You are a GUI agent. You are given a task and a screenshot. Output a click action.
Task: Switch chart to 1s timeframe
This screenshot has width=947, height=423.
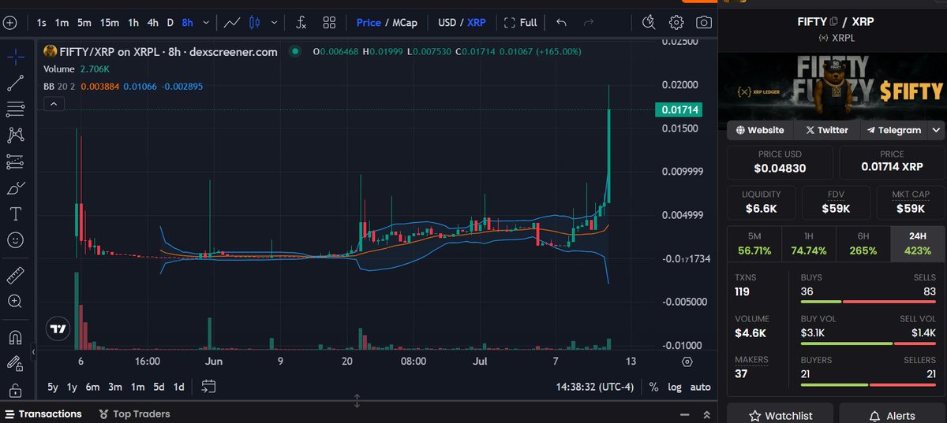(x=41, y=23)
